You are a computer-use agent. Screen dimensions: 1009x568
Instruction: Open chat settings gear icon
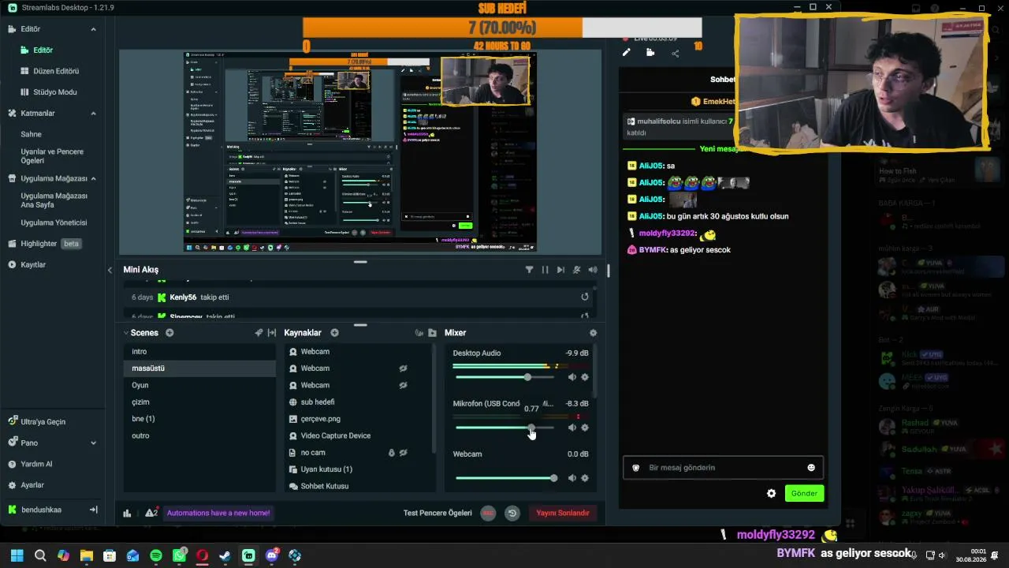coord(772,493)
